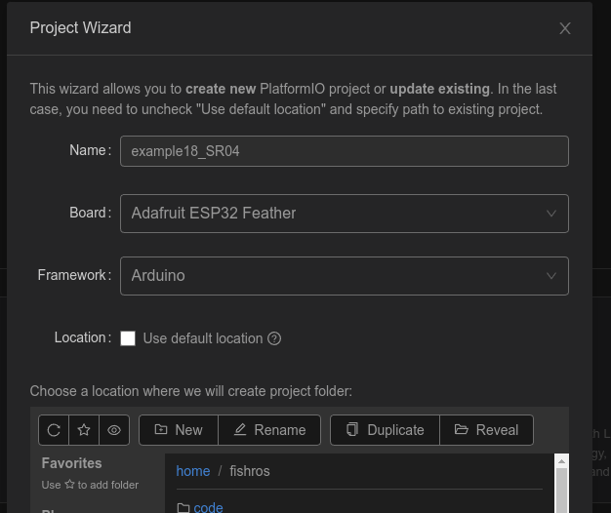Click the scroll-up arrow of file list
The image size is (611, 513).
tap(561, 460)
